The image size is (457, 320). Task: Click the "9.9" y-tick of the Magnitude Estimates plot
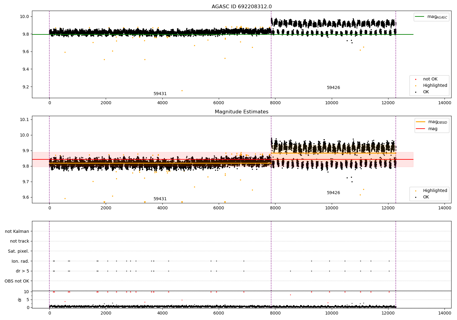point(25,151)
